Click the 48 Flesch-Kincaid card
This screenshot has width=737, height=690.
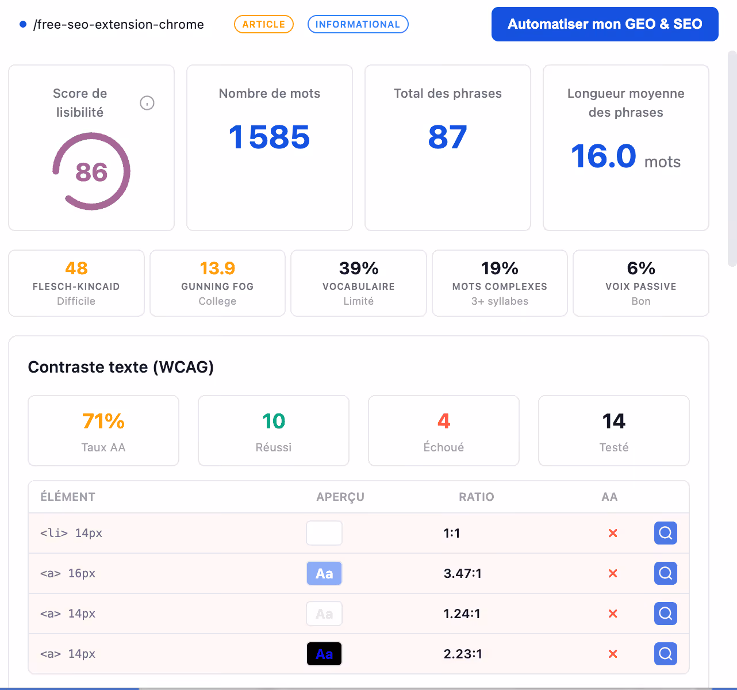(76, 283)
